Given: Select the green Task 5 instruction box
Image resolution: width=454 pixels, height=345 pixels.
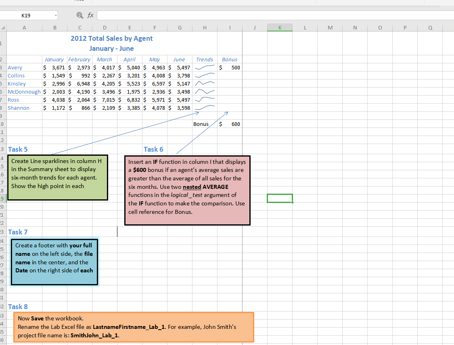Looking at the screenshot, I should click(58, 178).
